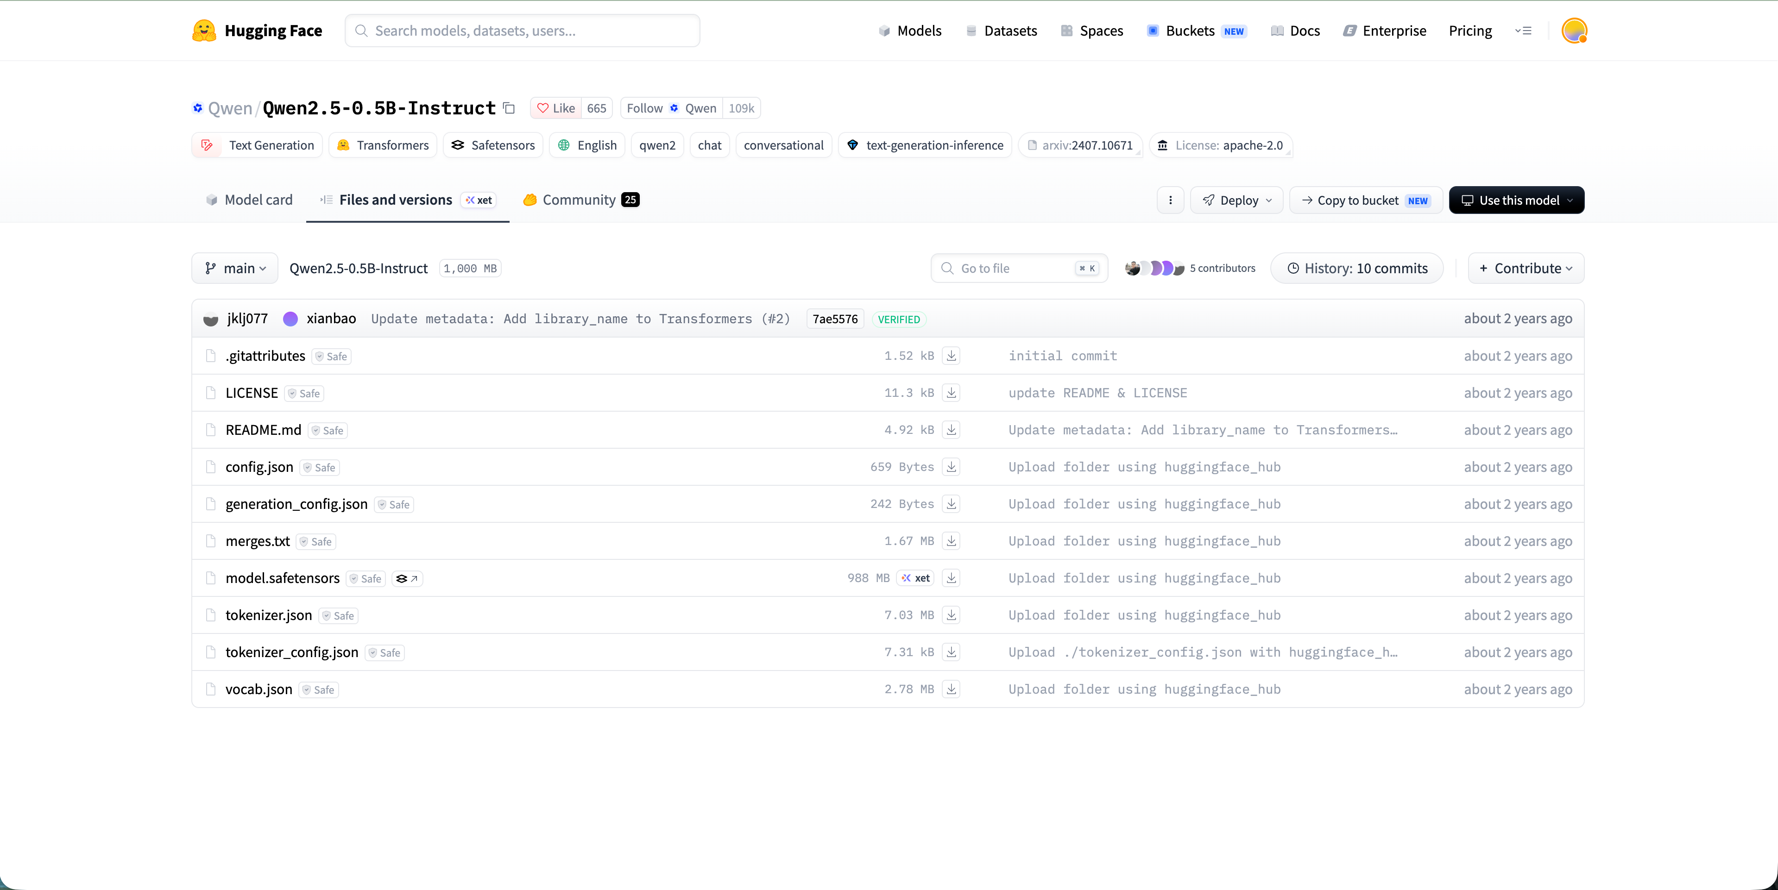Open the user profile avatar
The width and height of the screenshot is (1778, 890).
pos(1574,31)
